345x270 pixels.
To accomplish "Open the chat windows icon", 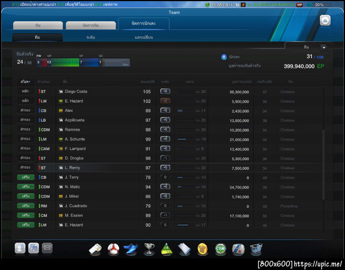I will [x=33, y=248].
